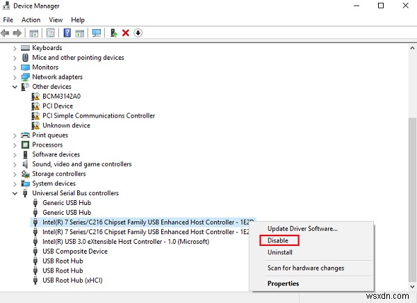Click the scrollbar down arrow
417x303 pixels.
coord(412,287)
